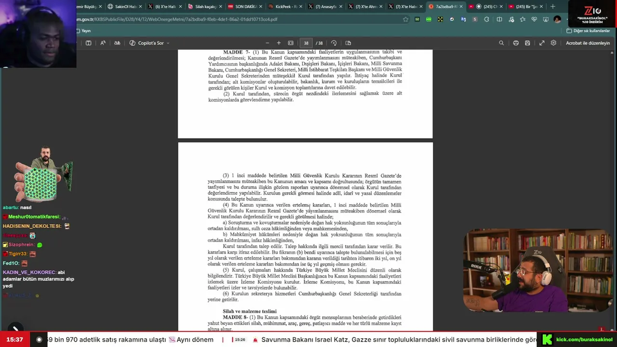Rotate the PDF page
617x347 pixels.
coord(334,43)
